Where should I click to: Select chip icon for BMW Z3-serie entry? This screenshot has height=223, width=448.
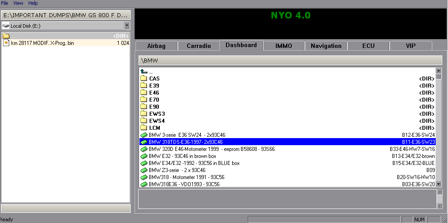[x=143, y=170]
